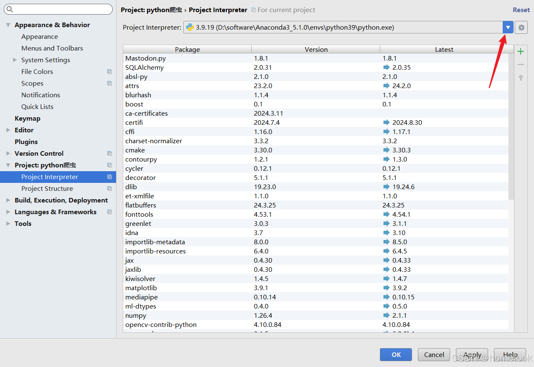The width and height of the screenshot is (534, 367).
Task: Sort by the Package column header
Action: click(x=187, y=49)
